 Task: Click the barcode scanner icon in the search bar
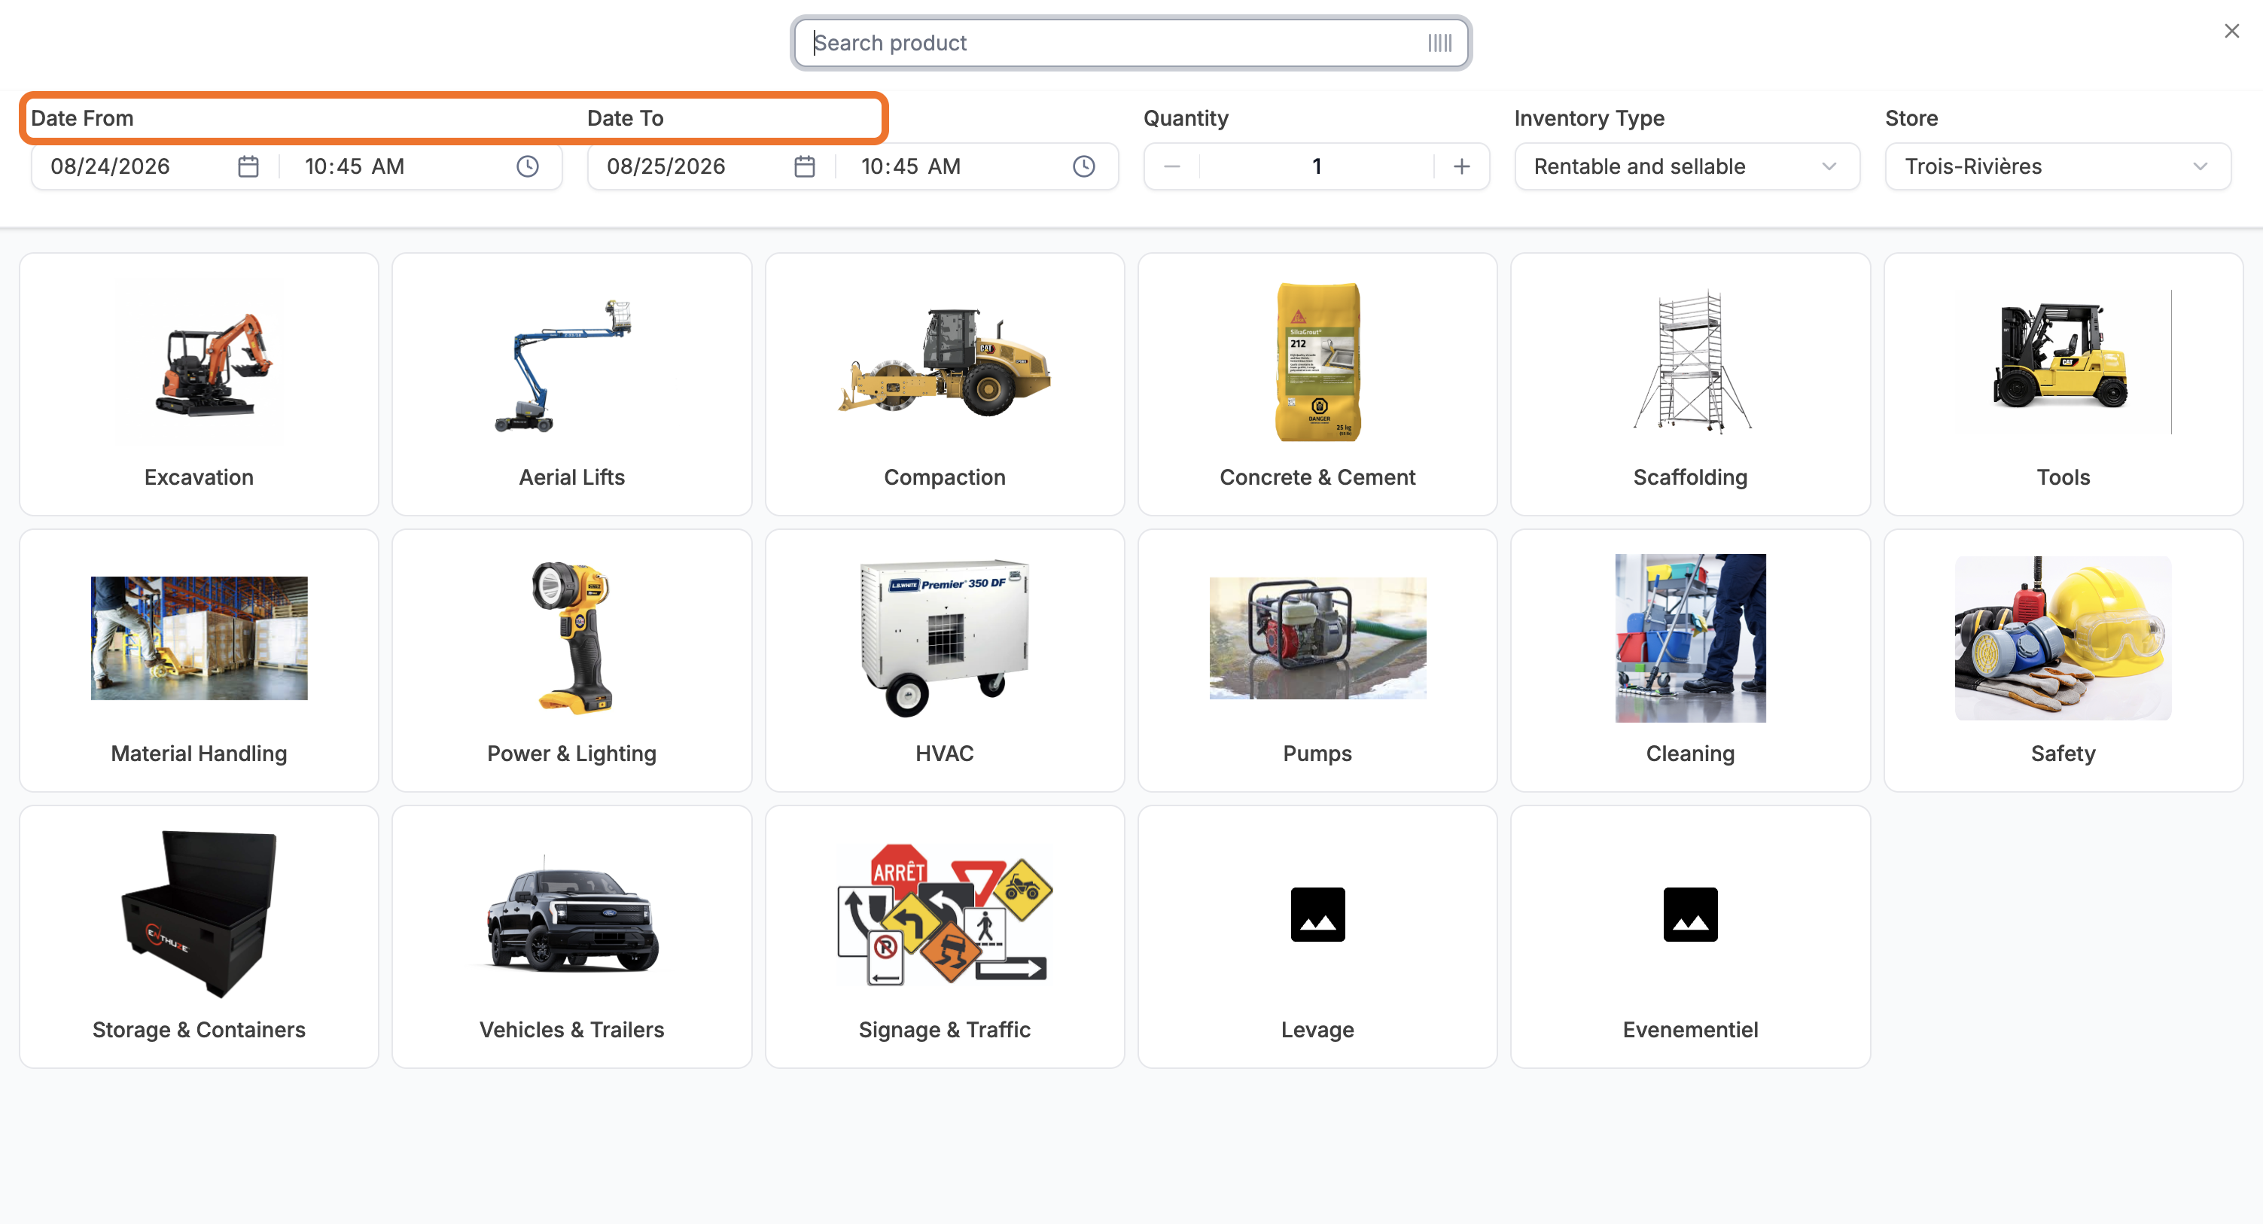click(x=1439, y=42)
